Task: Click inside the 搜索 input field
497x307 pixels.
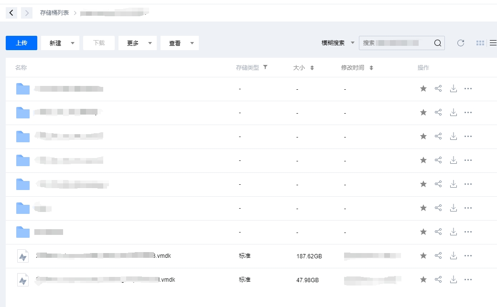Action: 397,42
